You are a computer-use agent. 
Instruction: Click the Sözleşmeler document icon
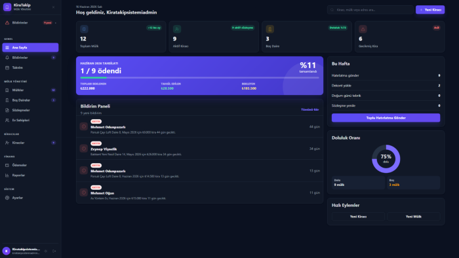(7, 110)
